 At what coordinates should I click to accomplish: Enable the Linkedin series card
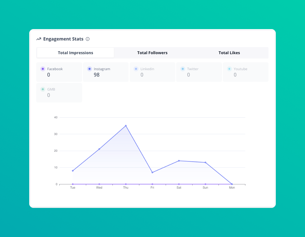[x=152, y=72]
